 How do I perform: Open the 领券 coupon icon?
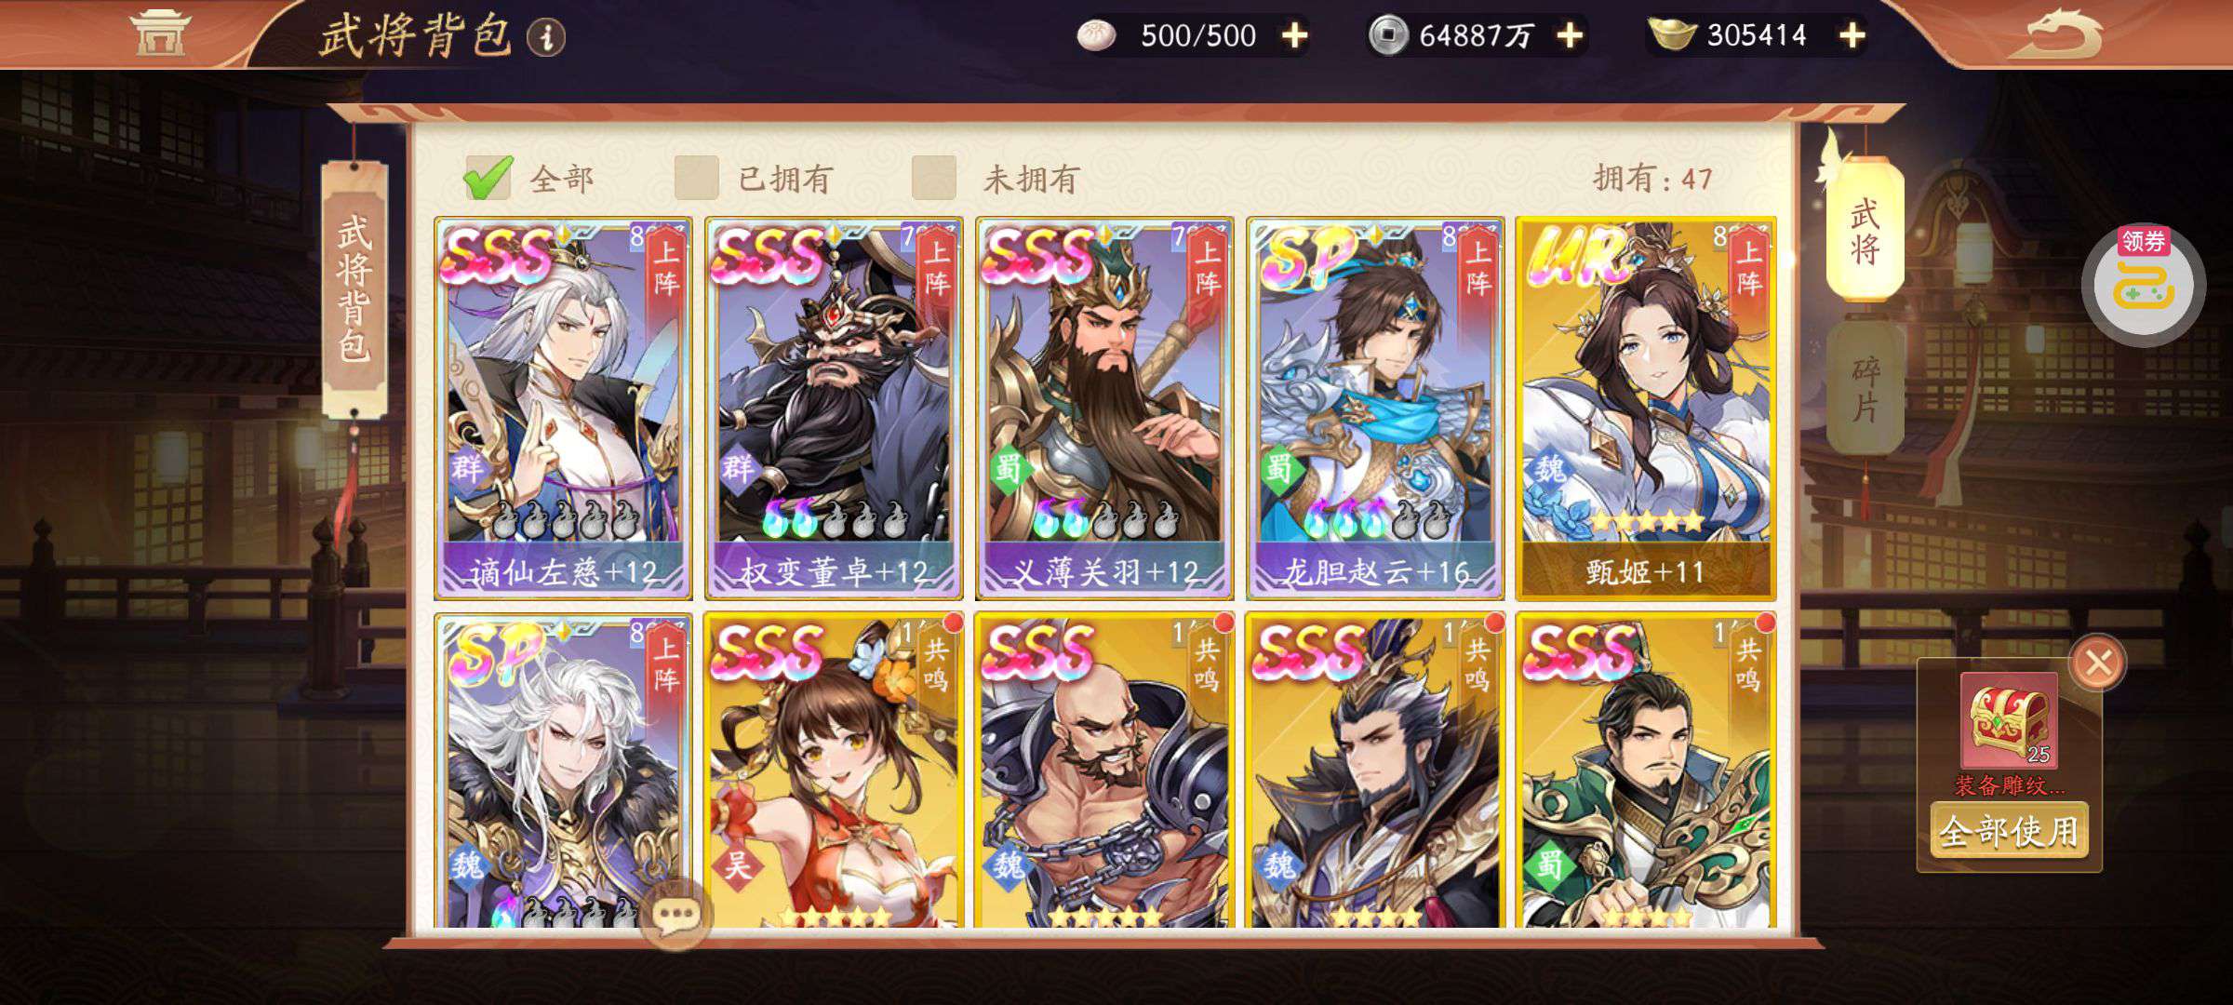click(x=2144, y=283)
